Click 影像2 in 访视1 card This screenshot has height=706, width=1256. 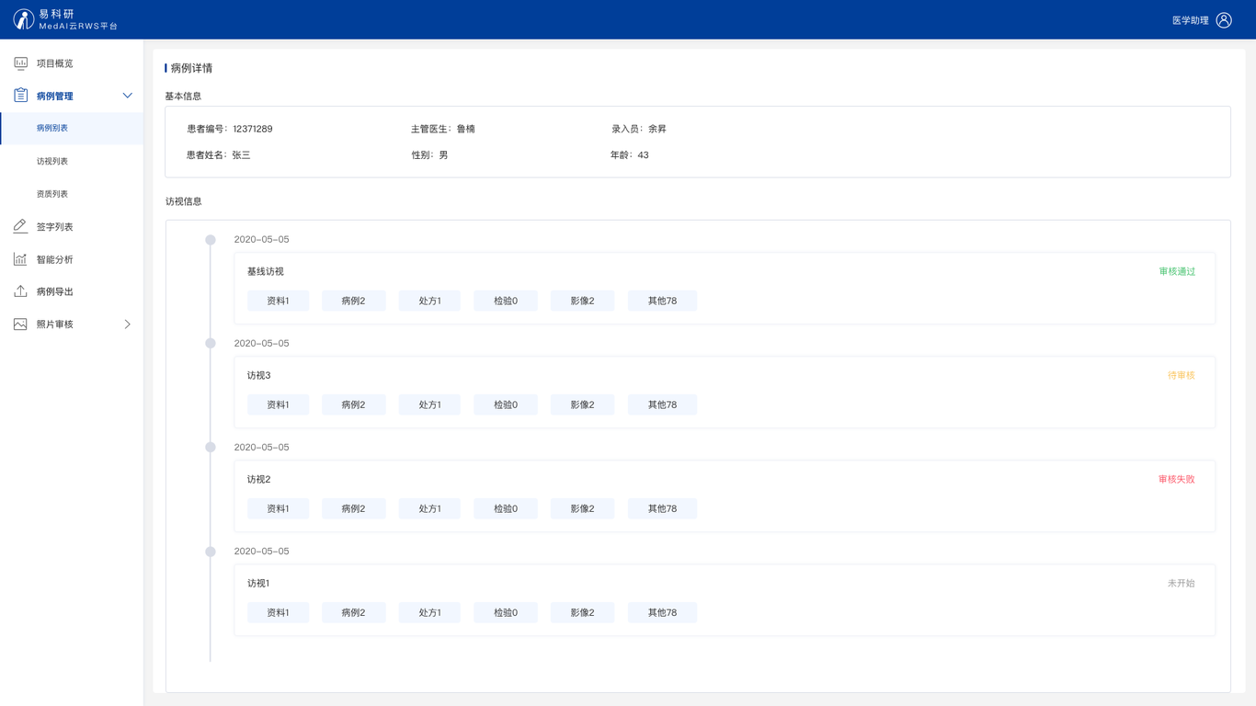pyautogui.click(x=582, y=612)
